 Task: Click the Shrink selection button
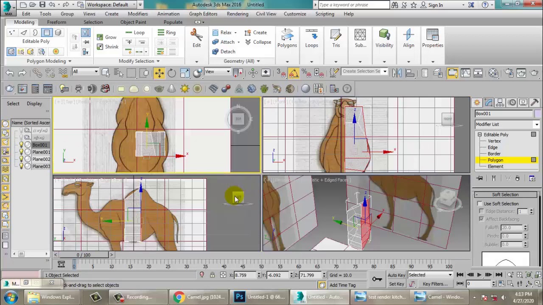107,47
